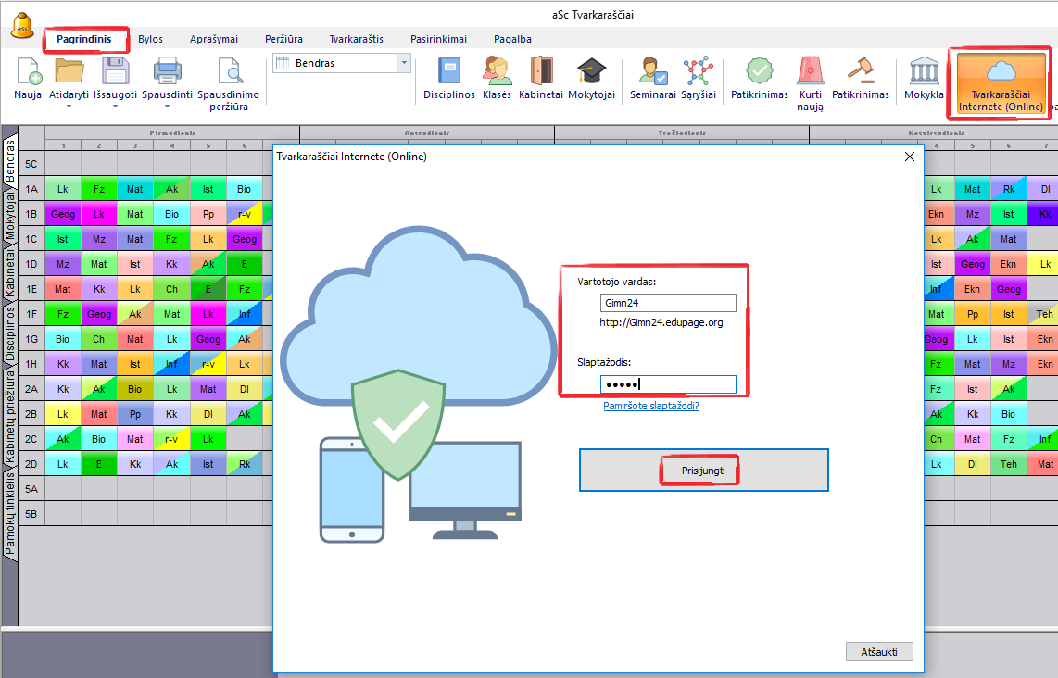Click the Nauja new file icon
The height and width of the screenshot is (678, 1058).
click(28, 72)
